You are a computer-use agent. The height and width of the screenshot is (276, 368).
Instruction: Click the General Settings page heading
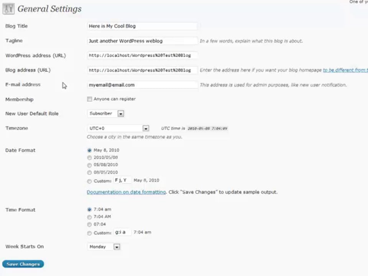pyautogui.click(x=49, y=9)
